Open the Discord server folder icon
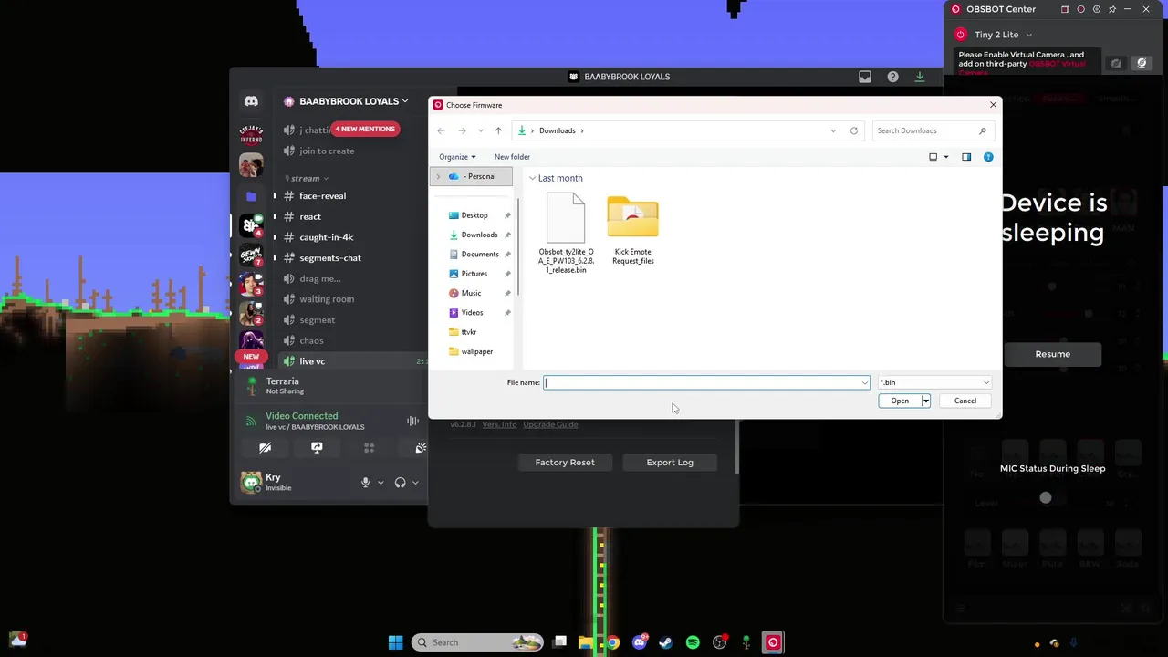Viewport: 1168px width, 657px height. click(251, 195)
